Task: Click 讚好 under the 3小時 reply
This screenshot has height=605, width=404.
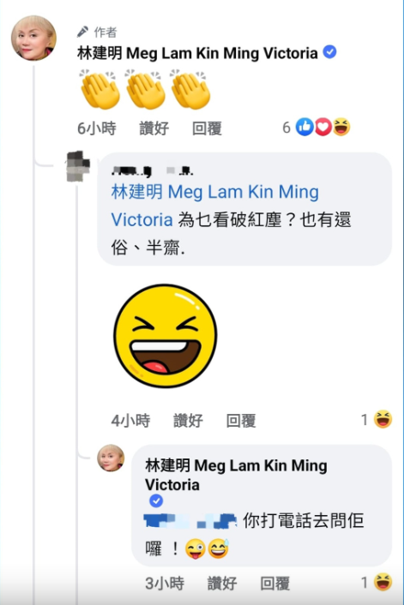Action: pos(222,584)
